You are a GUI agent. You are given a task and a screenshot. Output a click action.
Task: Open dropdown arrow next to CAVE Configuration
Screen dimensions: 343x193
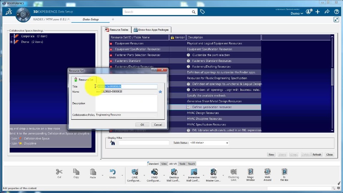click(x=144, y=175)
